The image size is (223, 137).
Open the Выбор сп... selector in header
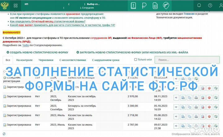click(93, 4)
